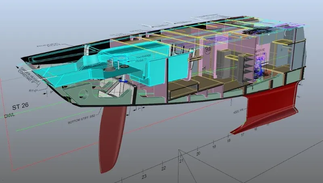Viewport: 323px width, 183px height.
Task: Select the R1'-0" radius annotation
Action: pos(34,90)
